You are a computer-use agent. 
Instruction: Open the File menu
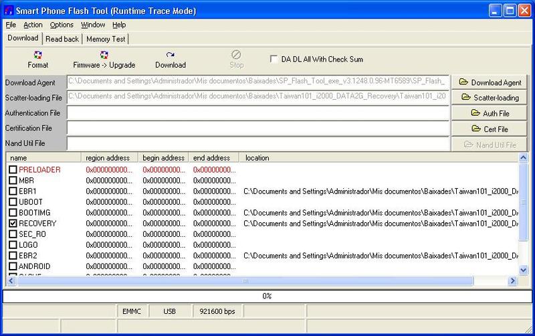11,25
